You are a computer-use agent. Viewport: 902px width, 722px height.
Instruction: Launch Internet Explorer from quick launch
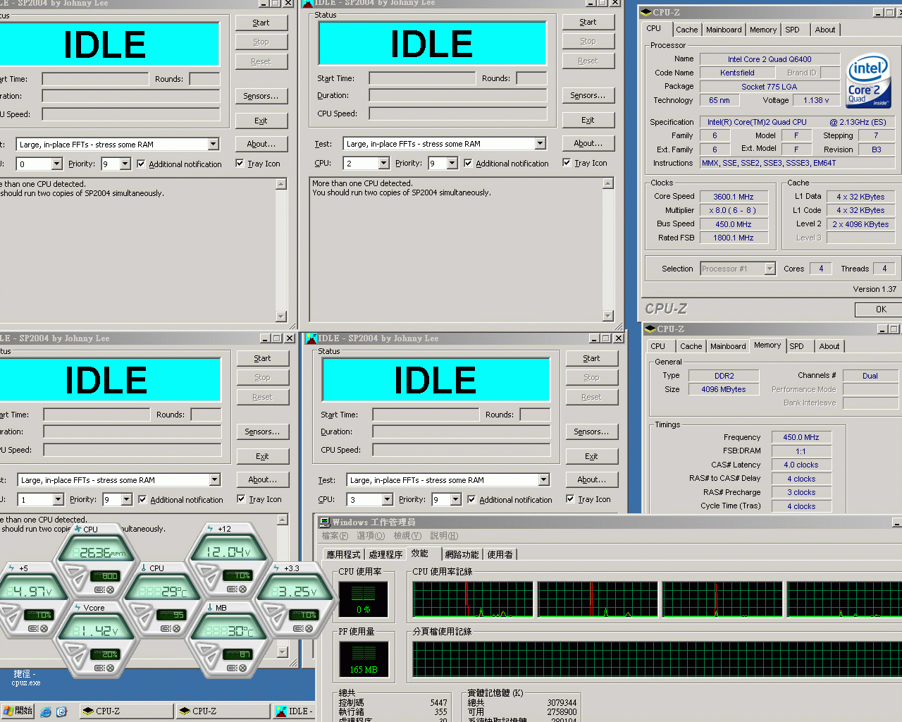[46, 711]
